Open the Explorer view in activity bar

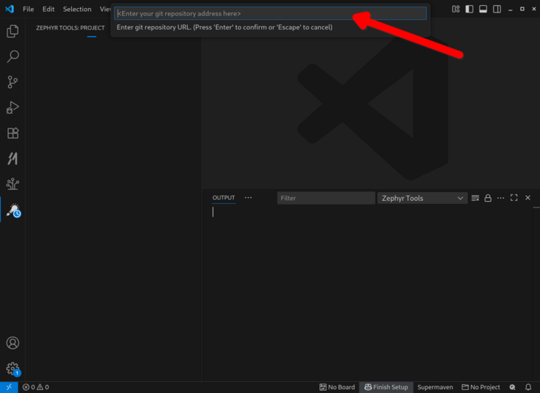(13, 31)
